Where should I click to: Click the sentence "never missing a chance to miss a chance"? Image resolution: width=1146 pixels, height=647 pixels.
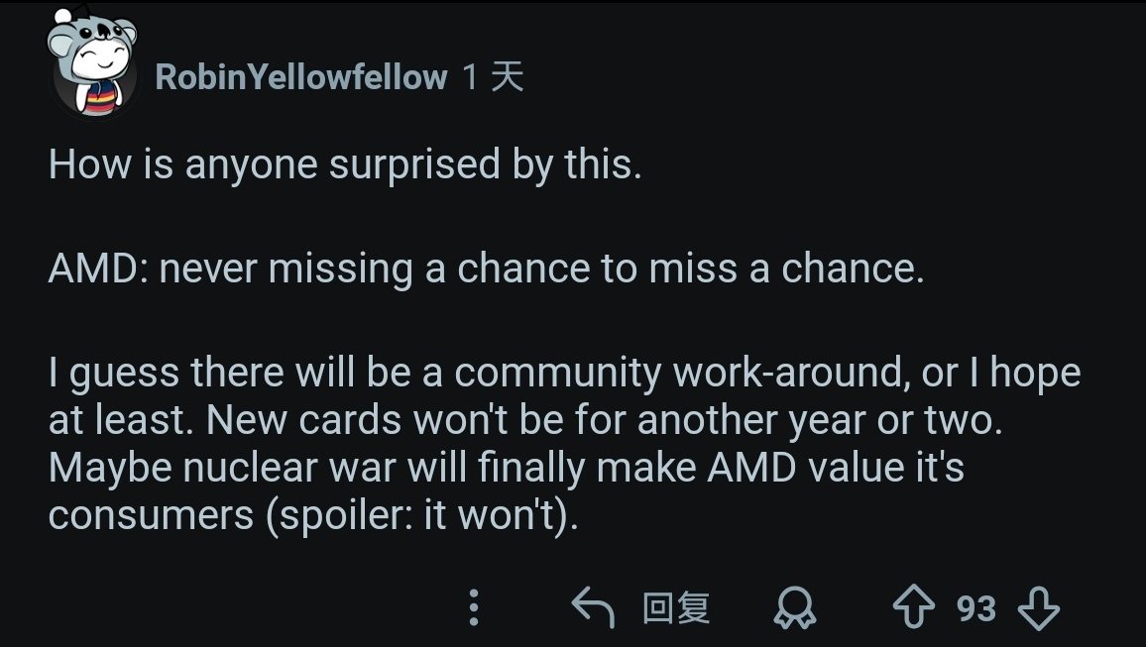click(x=540, y=269)
